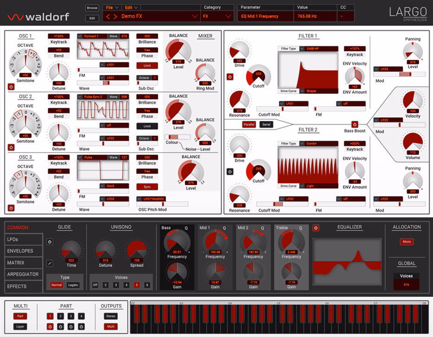The image size is (433, 337).
Task: Set Unisono voices to 6
Action: click(147, 285)
